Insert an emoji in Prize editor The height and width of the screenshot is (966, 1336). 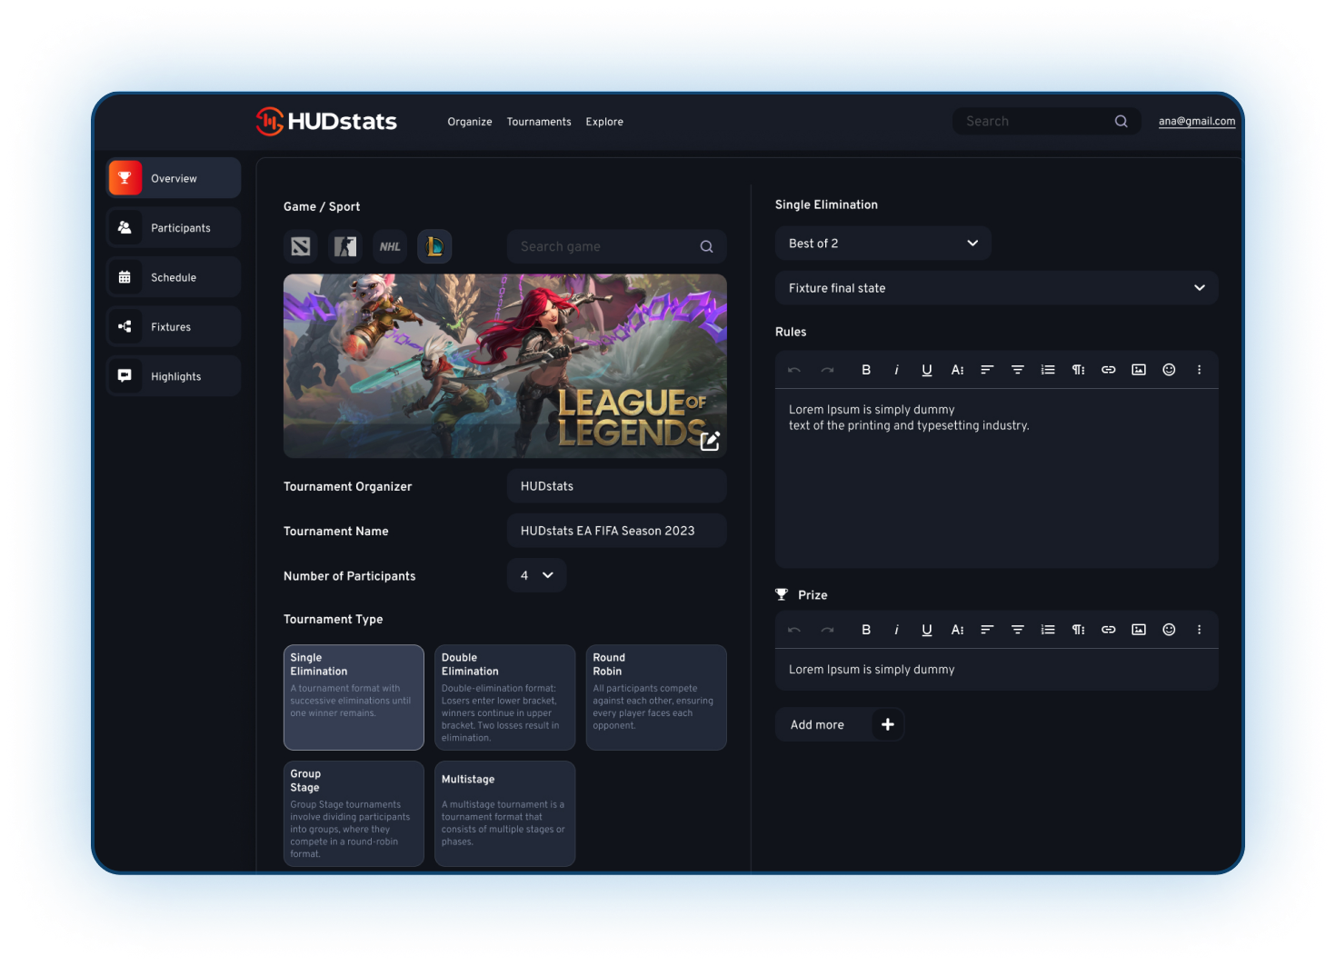tap(1169, 630)
